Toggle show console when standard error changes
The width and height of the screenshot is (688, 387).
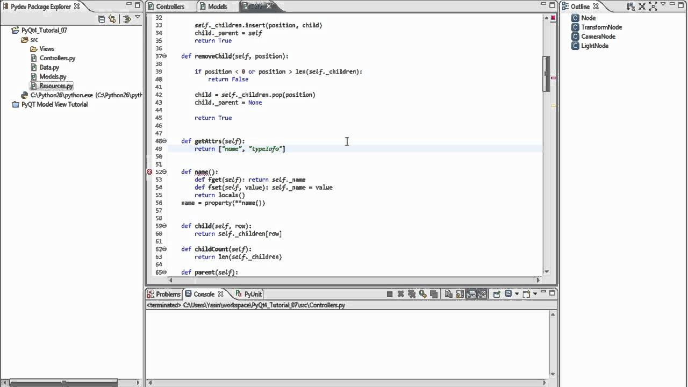click(482, 294)
